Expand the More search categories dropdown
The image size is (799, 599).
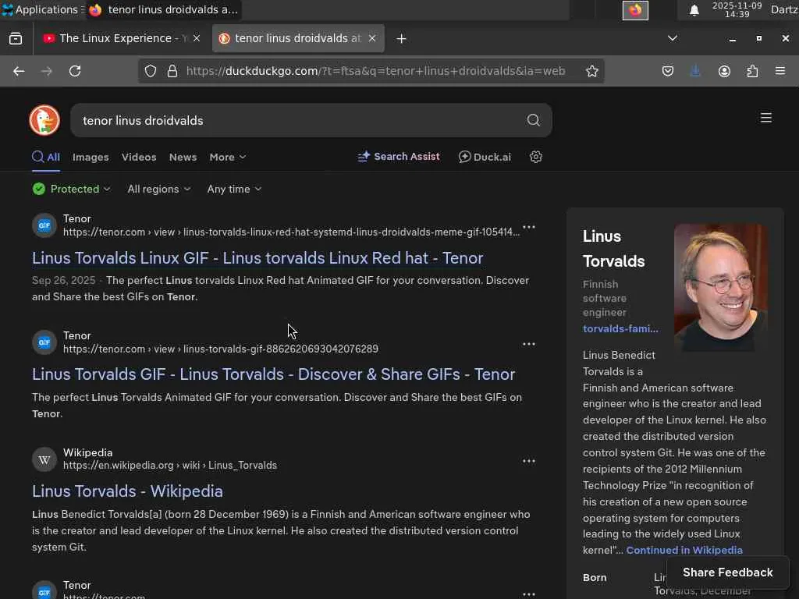pos(227,158)
